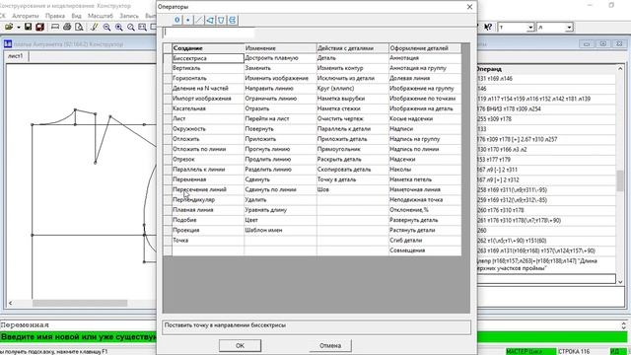
Task: Switch to the лист1 tab
Action: coord(16,56)
